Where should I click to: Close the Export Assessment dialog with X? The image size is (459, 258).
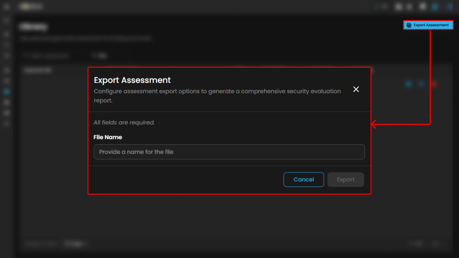point(356,89)
